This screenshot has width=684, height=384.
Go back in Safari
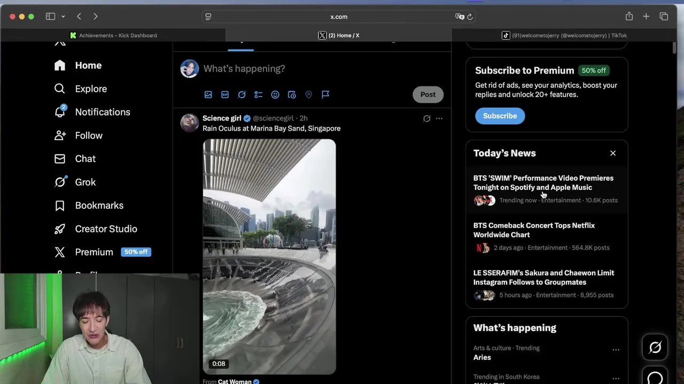point(79,17)
